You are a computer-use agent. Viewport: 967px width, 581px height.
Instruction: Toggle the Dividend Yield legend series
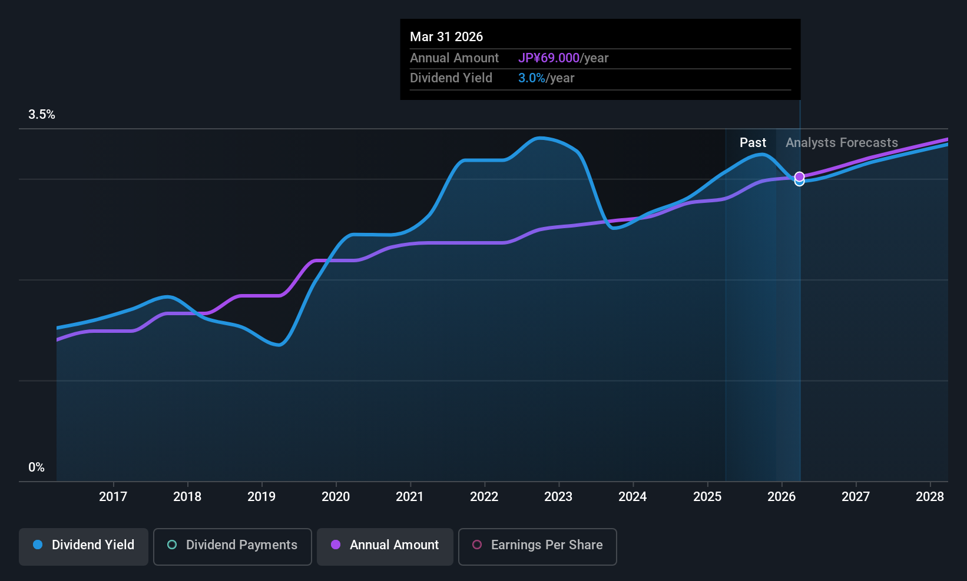tap(84, 546)
